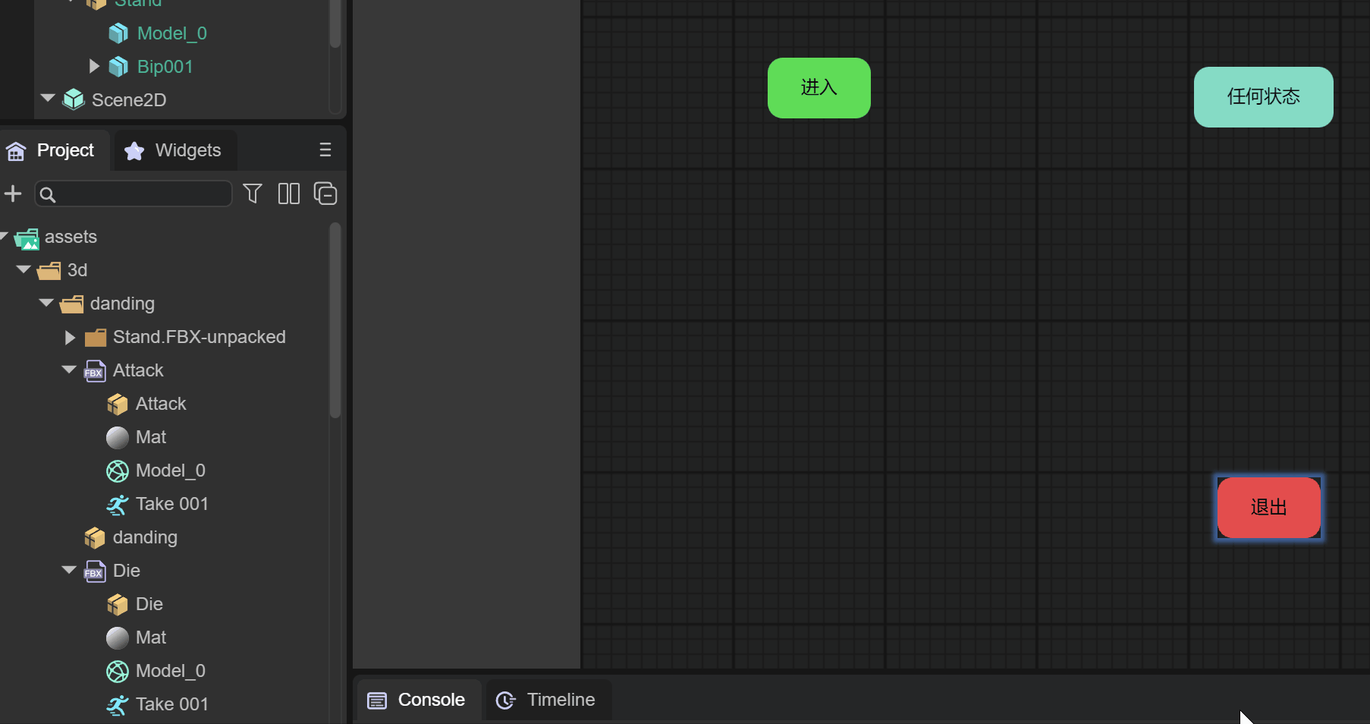Expand the Bip001 node in hierarchy
The height and width of the screenshot is (724, 1370).
point(94,67)
